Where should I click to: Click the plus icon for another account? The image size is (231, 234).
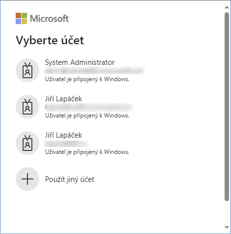(27, 179)
